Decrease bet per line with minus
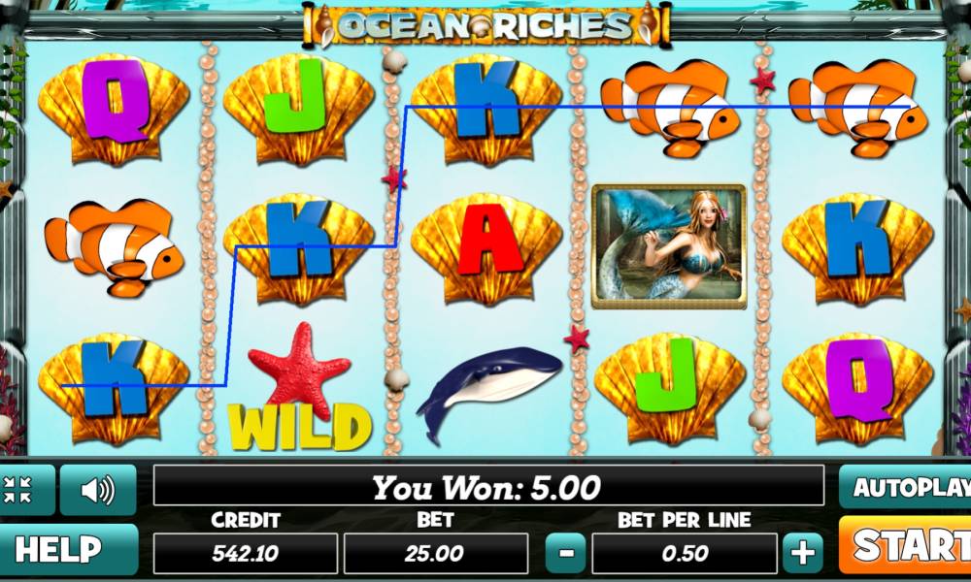 click(x=565, y=552)
